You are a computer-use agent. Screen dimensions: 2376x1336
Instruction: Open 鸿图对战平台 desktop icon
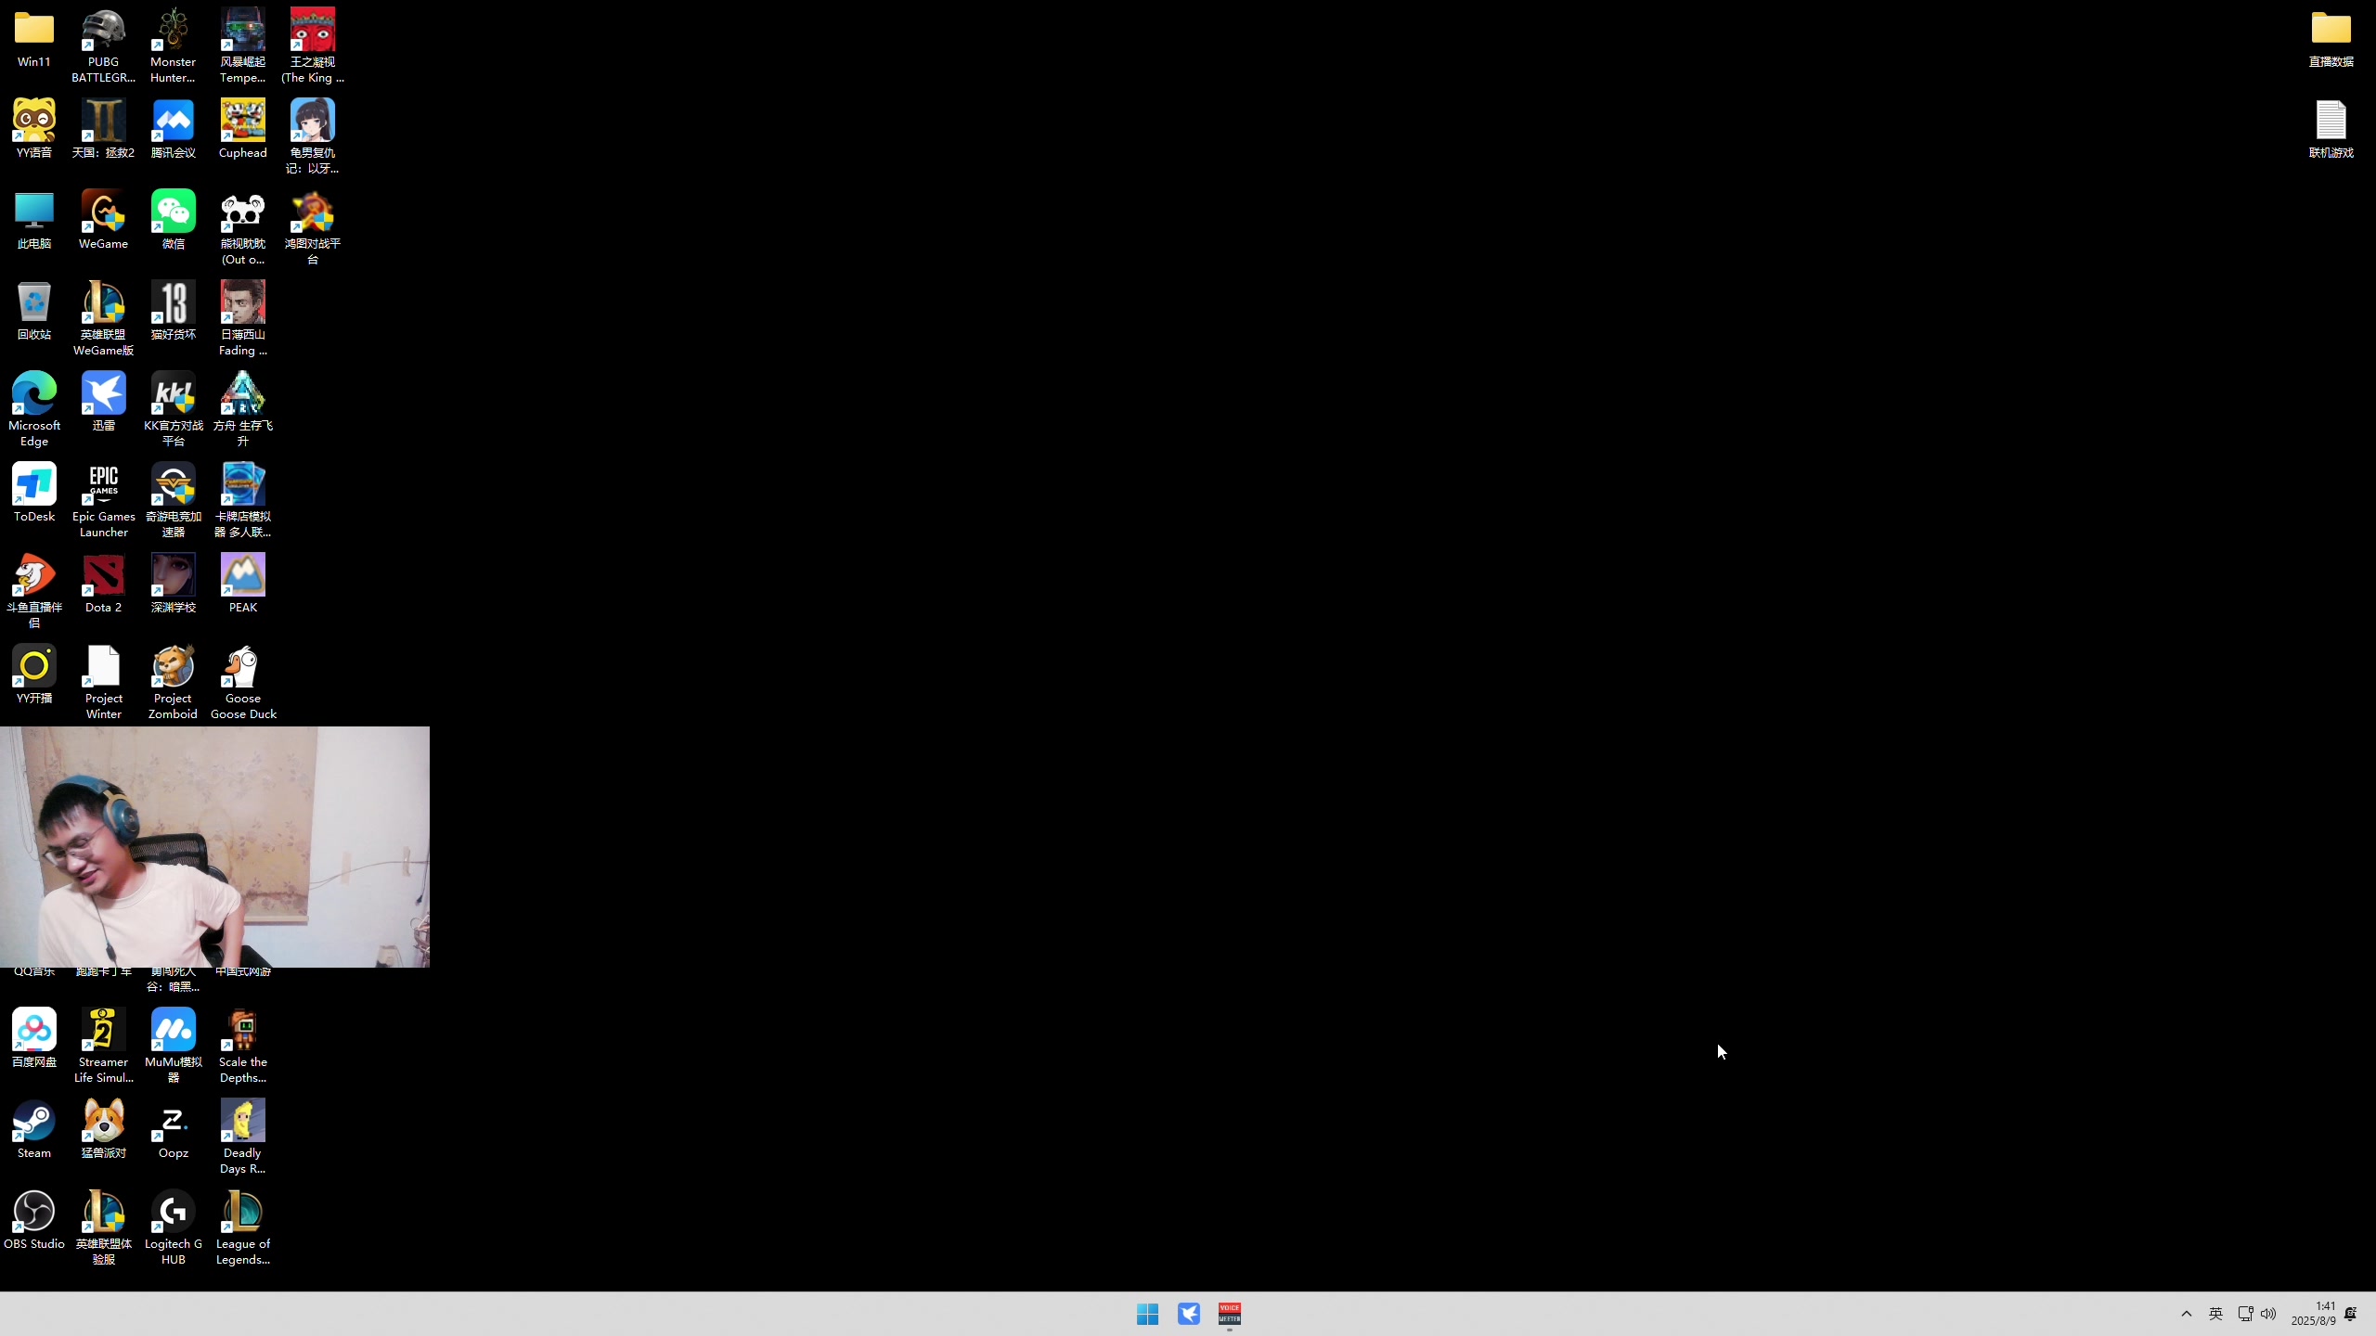point(313,228)
